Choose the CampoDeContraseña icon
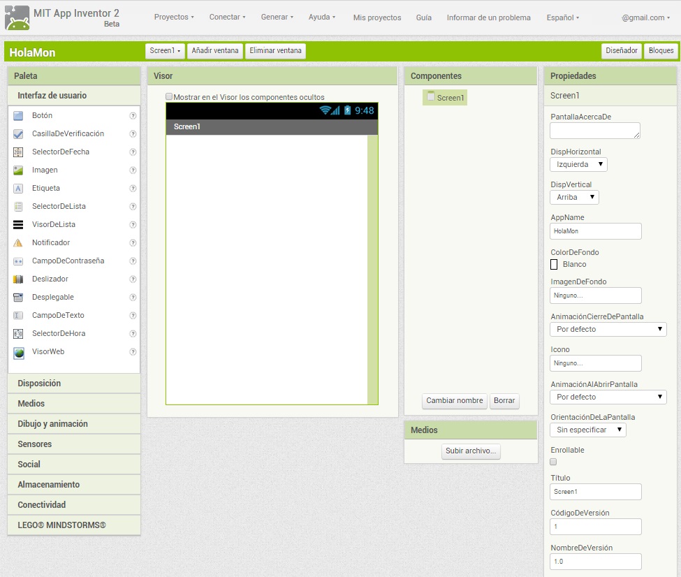The height and width of the screenshot is (577, 681). click(x=18, y=261)
